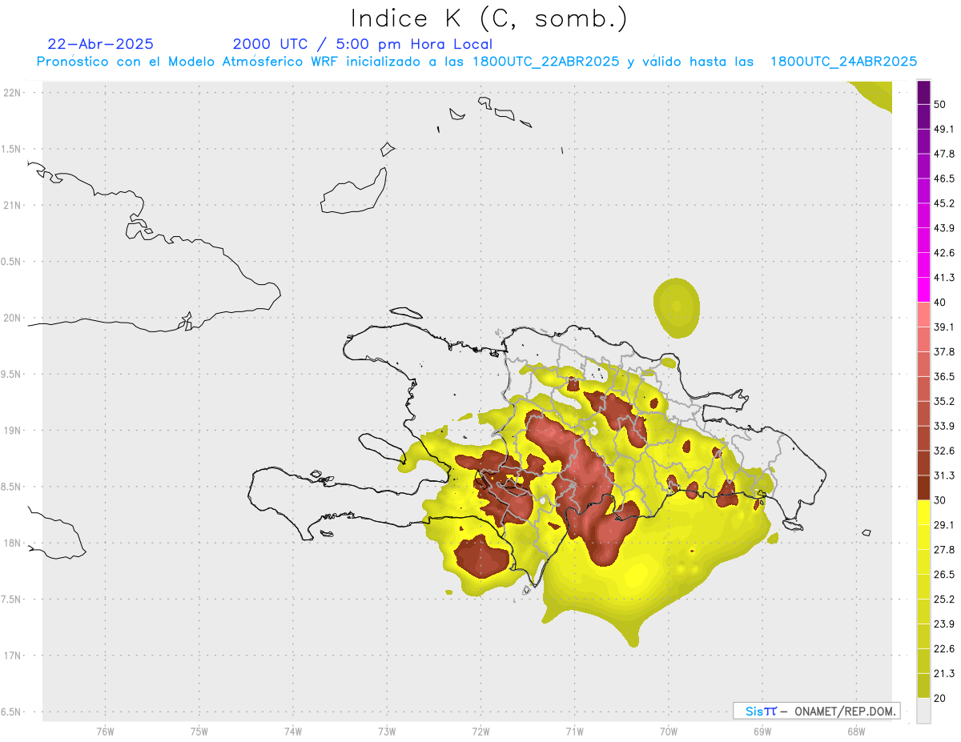961x742 pixels.
Task: Click the colorbar value '20' at the bottom
Action: click(x=940, y=698)
